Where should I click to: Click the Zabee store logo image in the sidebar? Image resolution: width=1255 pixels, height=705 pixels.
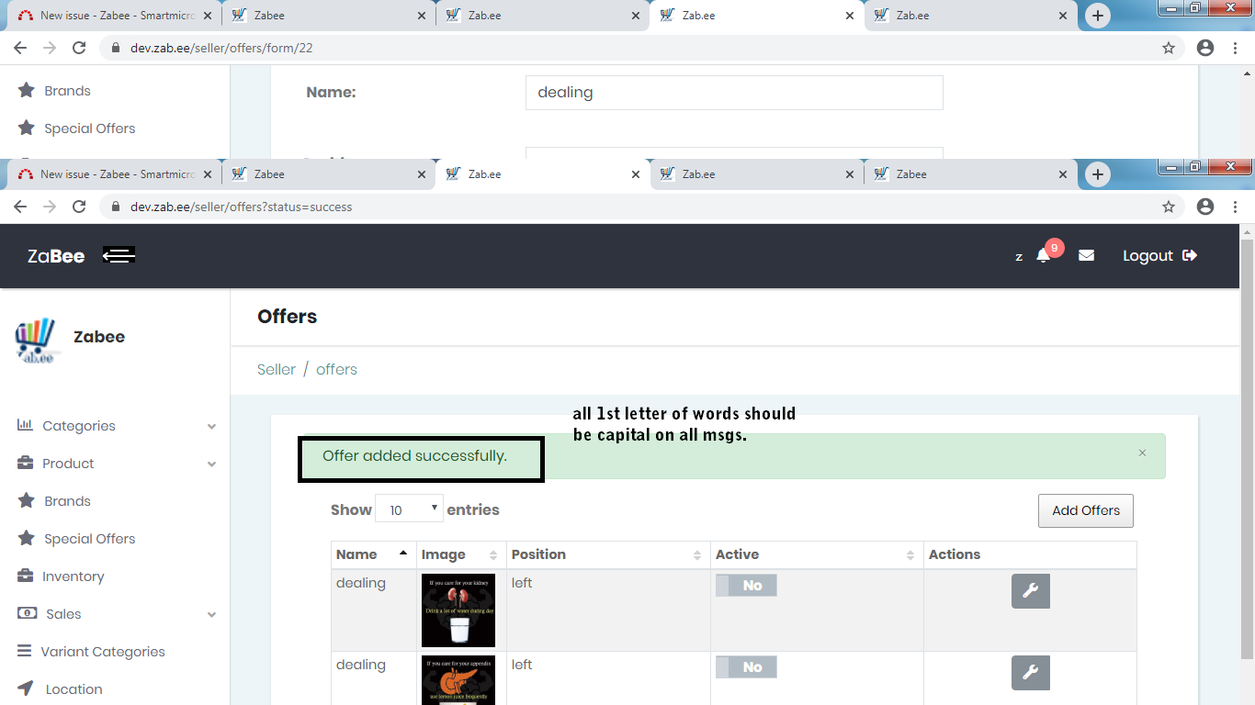pos(36,341)
